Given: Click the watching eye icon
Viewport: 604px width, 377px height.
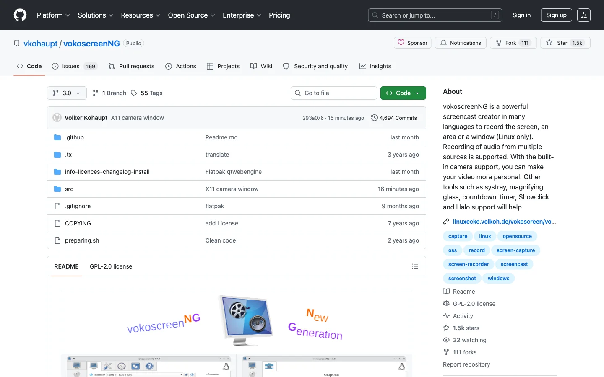Looking at the screenshot, I should pos(446,340).
